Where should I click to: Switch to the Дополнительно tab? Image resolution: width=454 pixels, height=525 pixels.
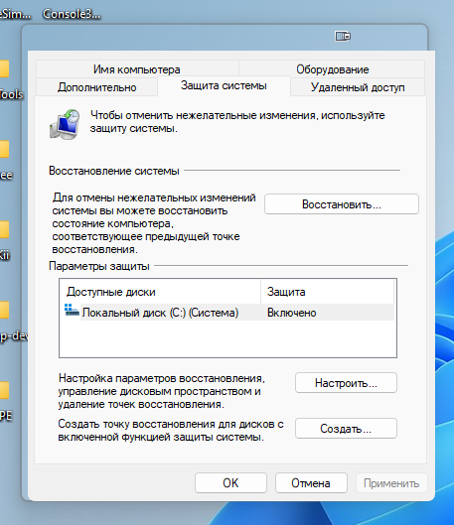(96, 87)
